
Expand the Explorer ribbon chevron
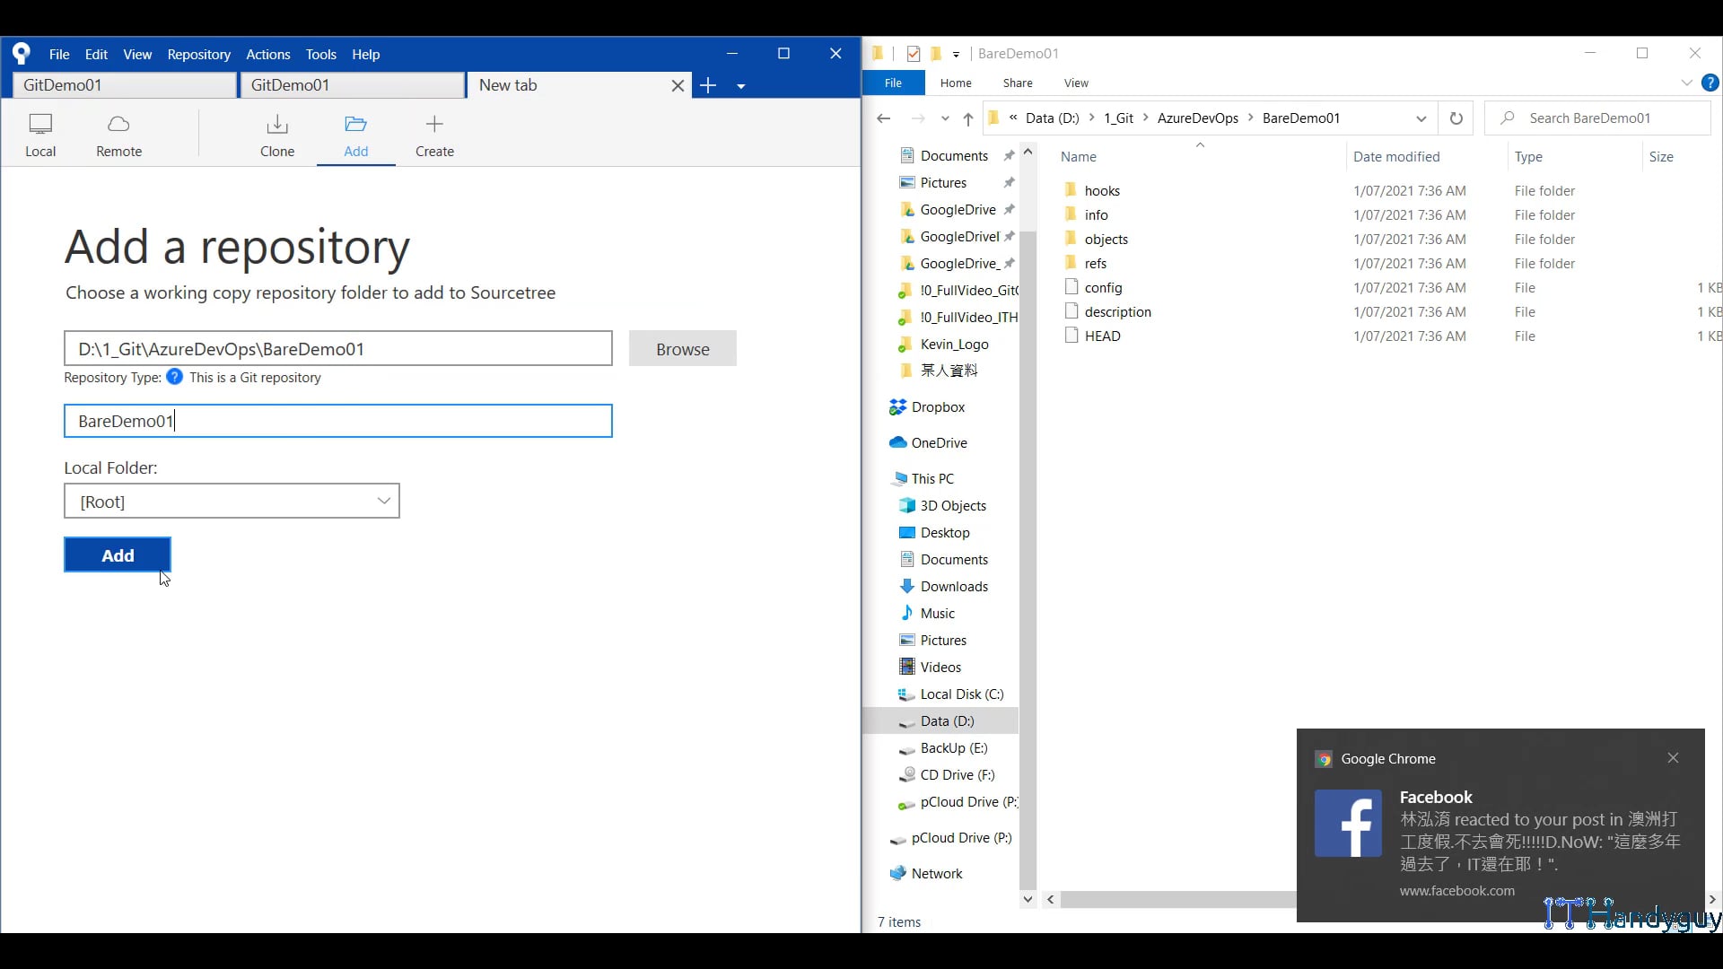(1686, 83)
